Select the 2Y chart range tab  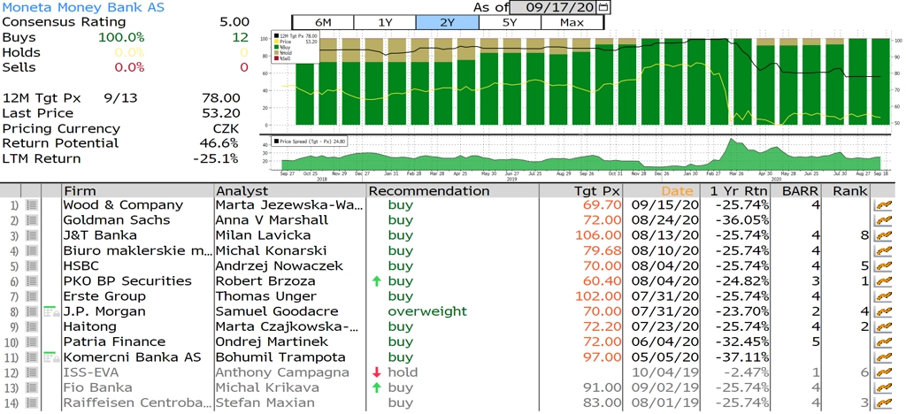[x=447, y=22]
